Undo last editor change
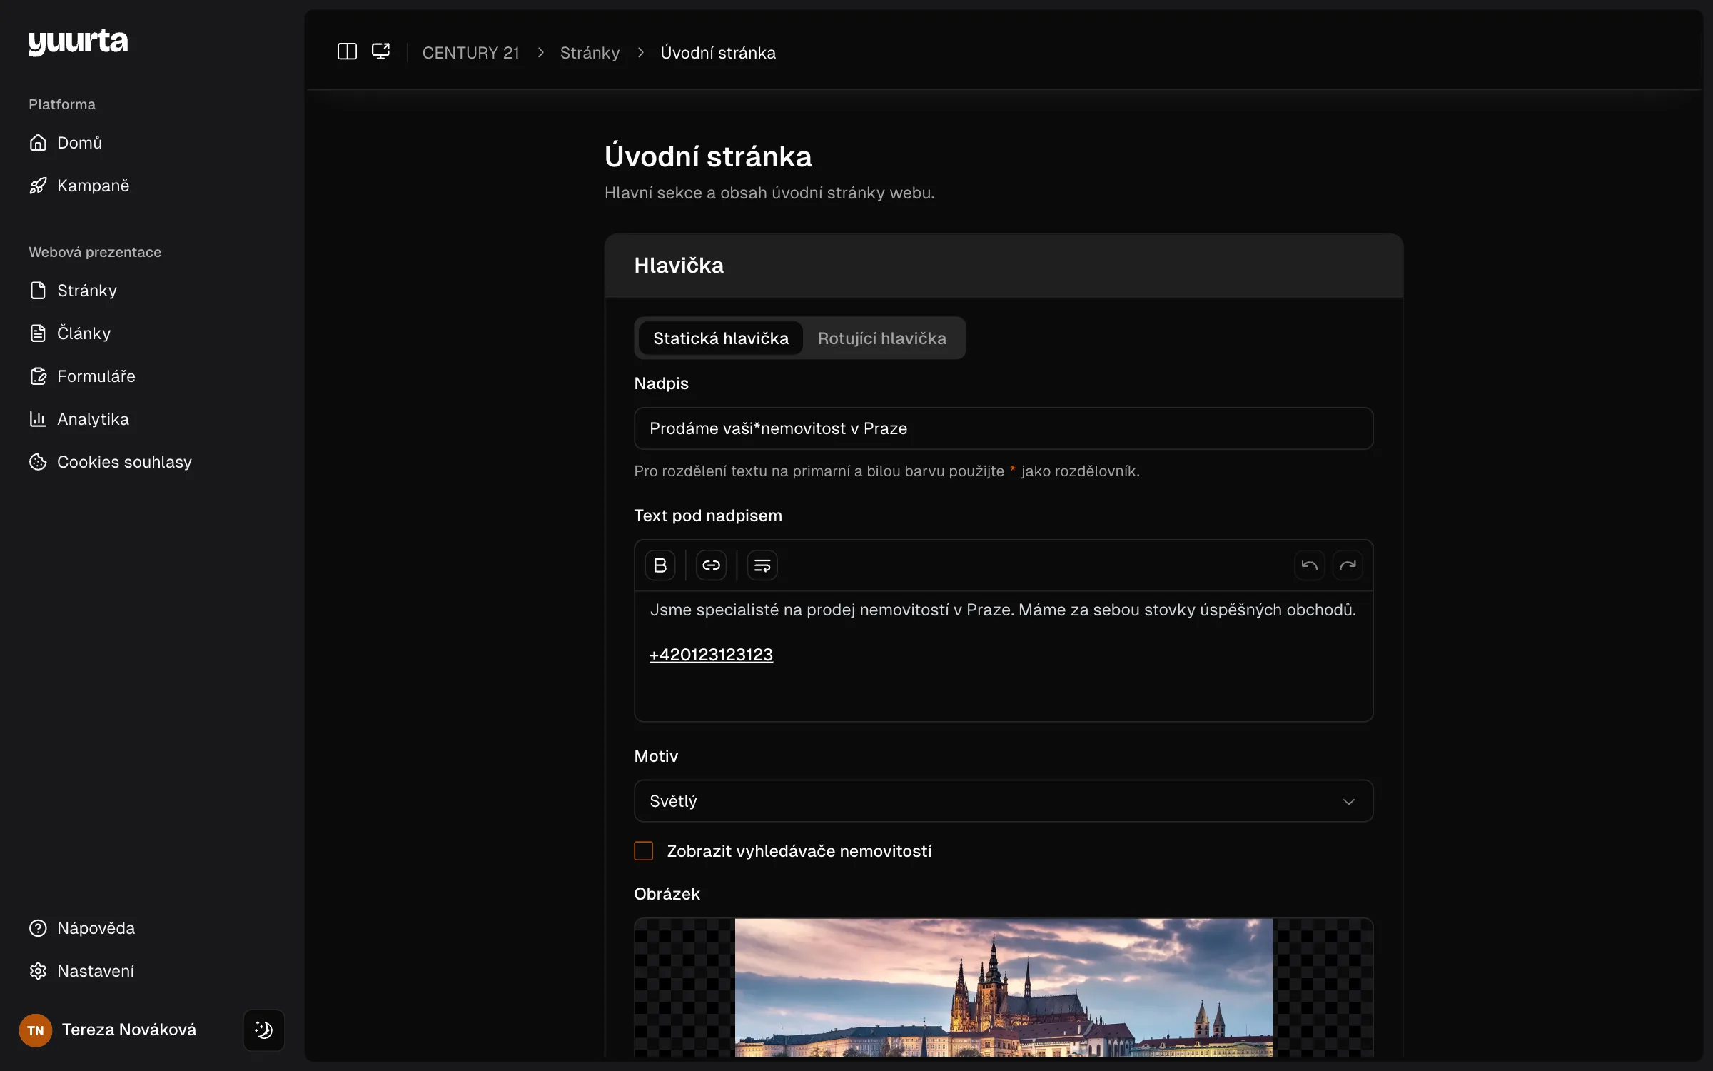The width and height of the screenshot is (1713, 1071). 1310,565
